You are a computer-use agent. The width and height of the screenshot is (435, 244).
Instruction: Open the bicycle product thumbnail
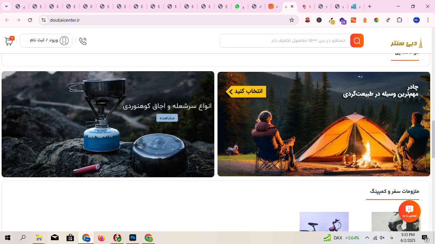(324, 221)
